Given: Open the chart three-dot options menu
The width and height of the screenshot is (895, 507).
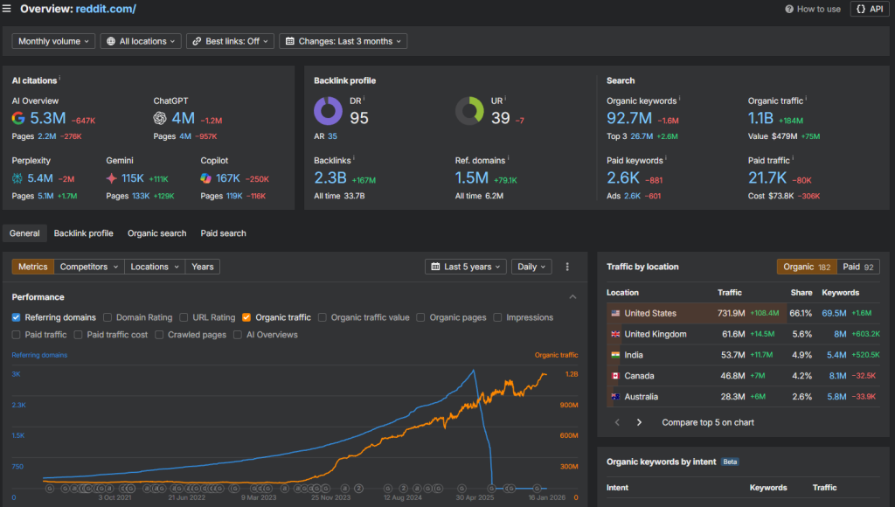Looking at the screenshot, I should [567, 267].
